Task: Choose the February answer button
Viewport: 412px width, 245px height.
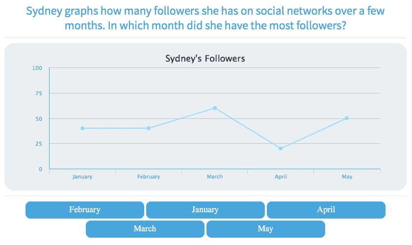Action: (x=85, y=210)
